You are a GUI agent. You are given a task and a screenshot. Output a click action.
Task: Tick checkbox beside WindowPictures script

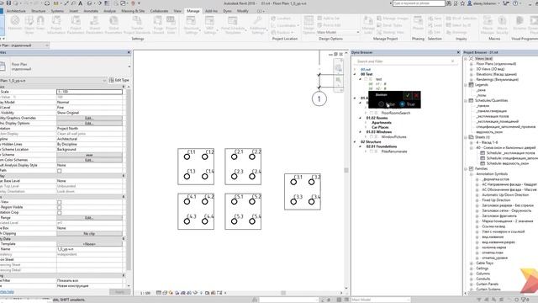371,136
